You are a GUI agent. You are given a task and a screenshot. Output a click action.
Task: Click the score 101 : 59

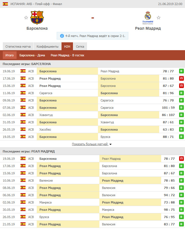pos(168,108)
